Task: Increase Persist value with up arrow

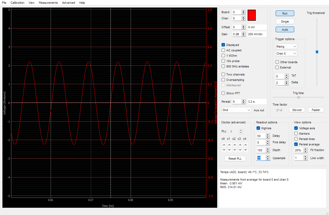Action: click(x=244, y=101)
